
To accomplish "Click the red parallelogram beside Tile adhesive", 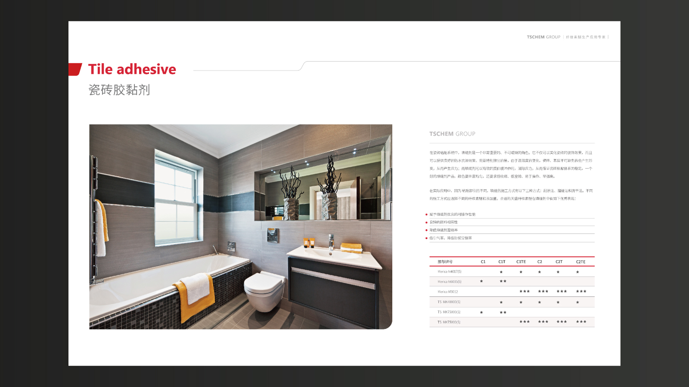I will click(x=75, y=69).
